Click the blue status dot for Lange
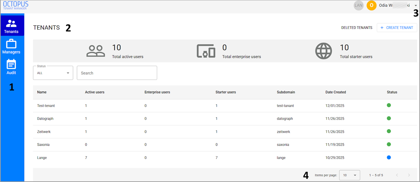Screen dimensions: 420x182 tap(389, 157)
